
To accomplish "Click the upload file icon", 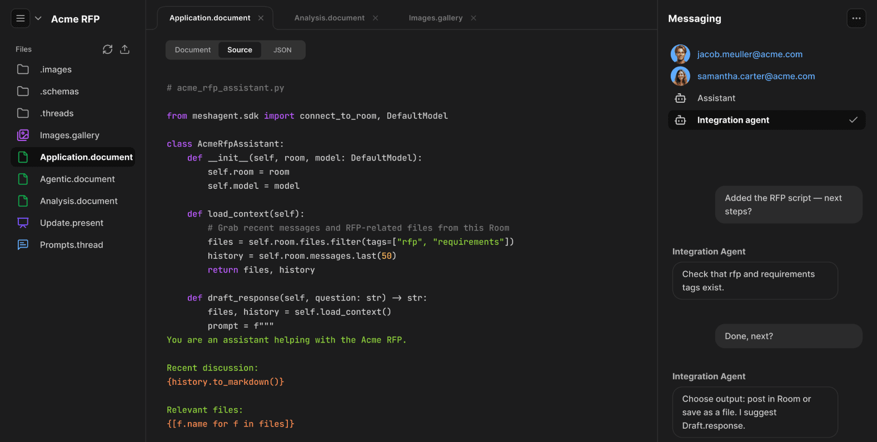I will (x=125, y=49).
